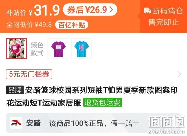Open the 安踏篮球校园系列 product title

[92, 97]
